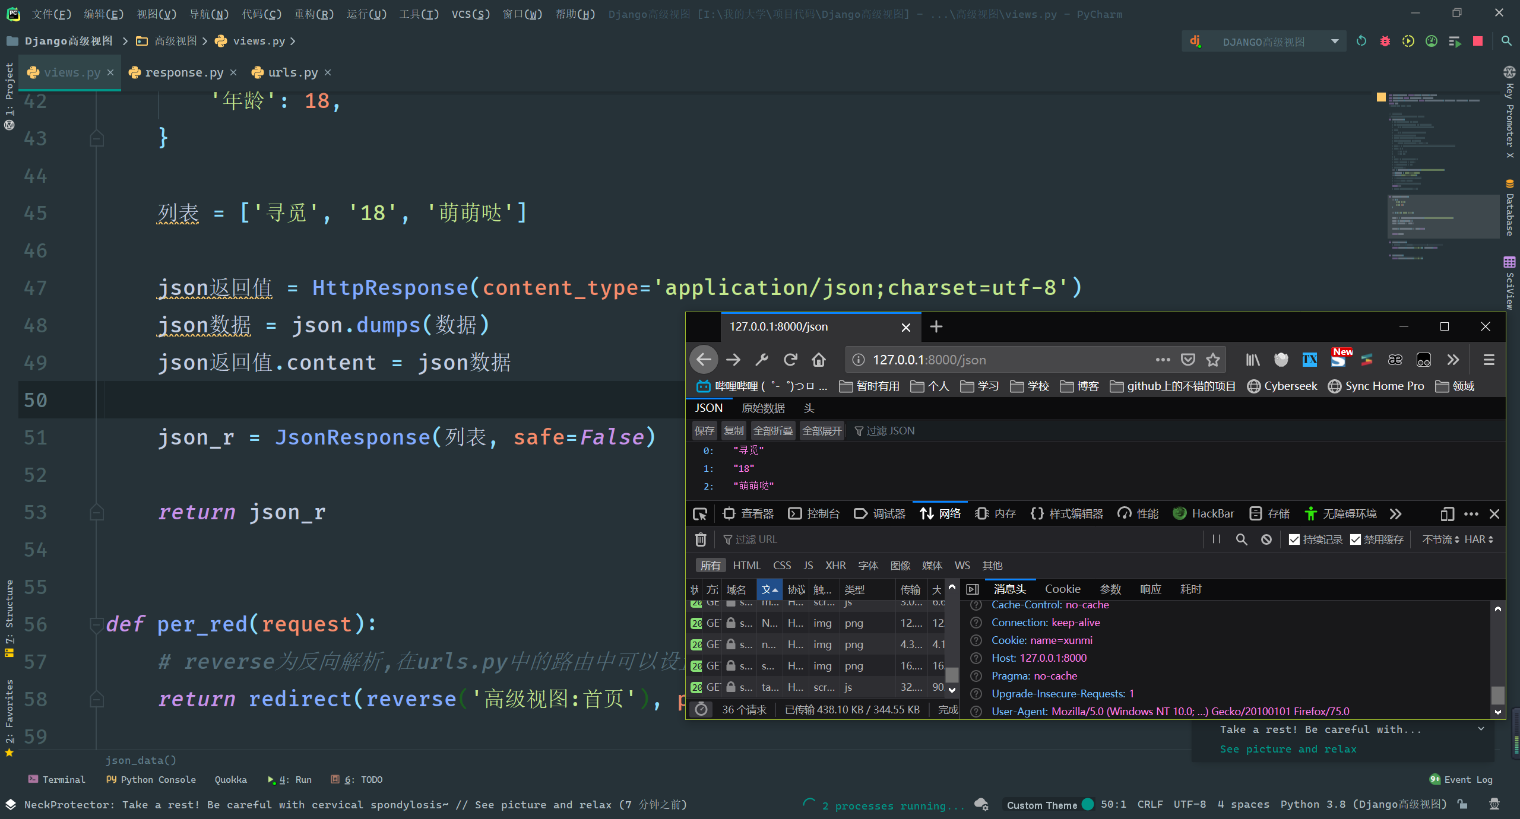Screen dimensions: 1520x819
Task: Click the 全部折叠 JSON button
Action: [x=772, y=431]
